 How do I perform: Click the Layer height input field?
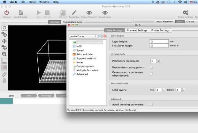pos(159,42)
